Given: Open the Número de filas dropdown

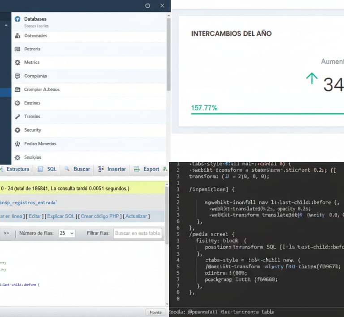Looking at the screenshot, I should coord(67,233).
